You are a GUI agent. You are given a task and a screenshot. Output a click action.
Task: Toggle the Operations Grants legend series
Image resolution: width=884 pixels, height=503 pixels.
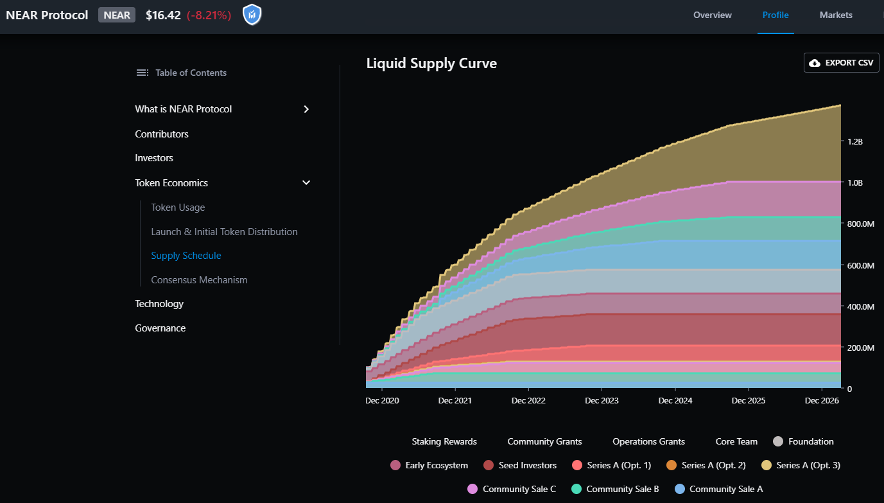[x=648, y=441]
